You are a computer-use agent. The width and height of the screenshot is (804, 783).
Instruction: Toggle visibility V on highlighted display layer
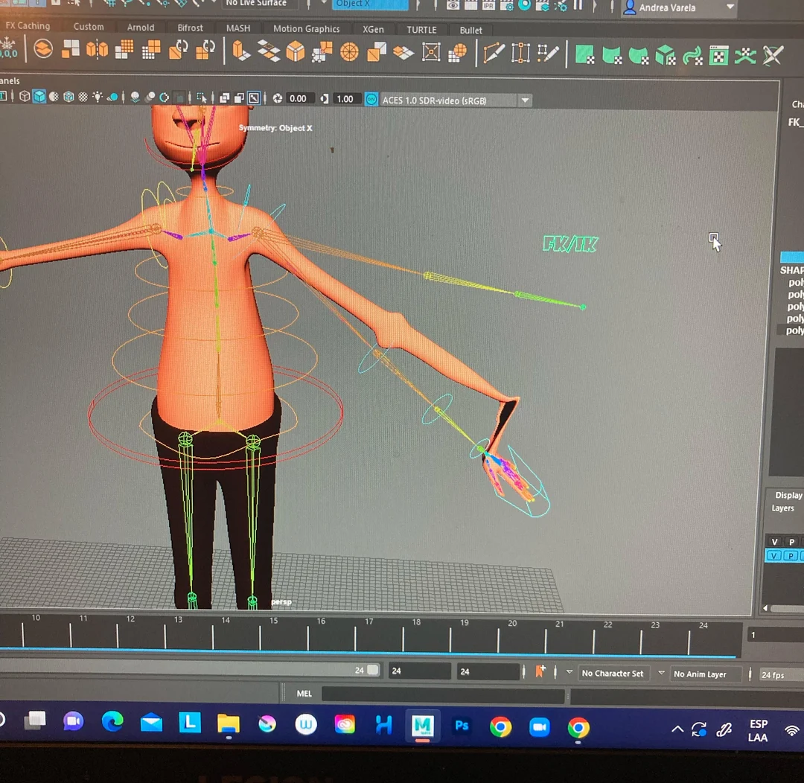pyautogui.click(x=774, y=556)
